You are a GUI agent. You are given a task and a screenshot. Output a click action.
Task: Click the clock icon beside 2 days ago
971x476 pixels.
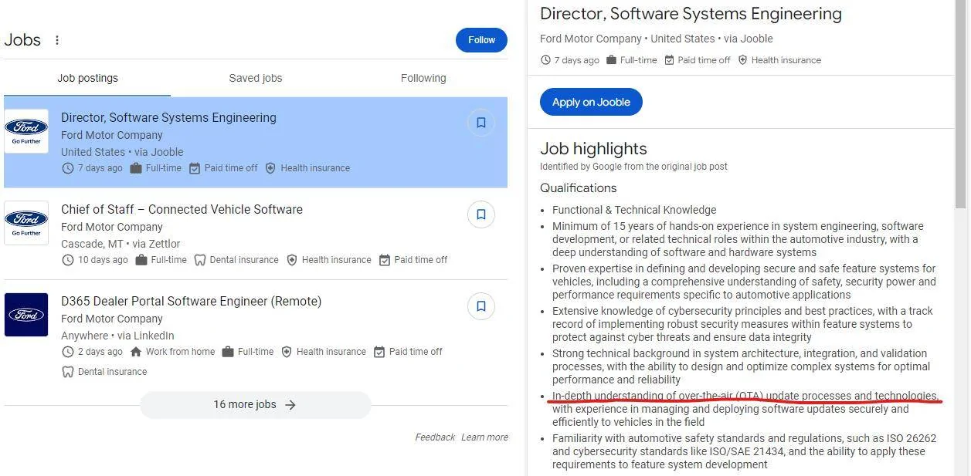(67, 352)
